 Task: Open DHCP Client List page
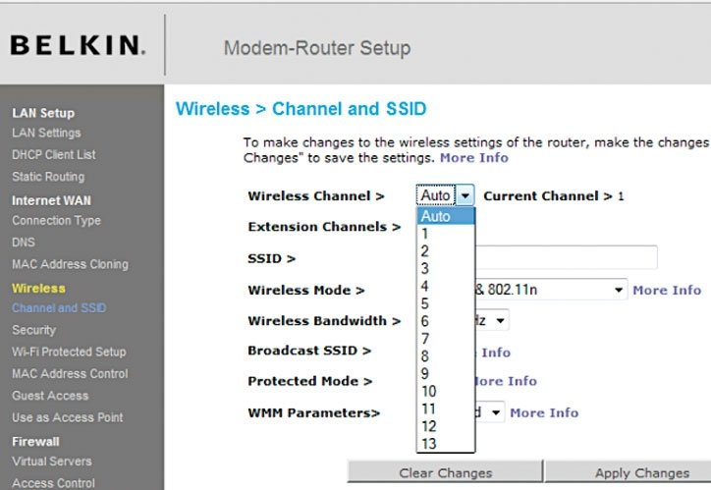click(54, 154)
